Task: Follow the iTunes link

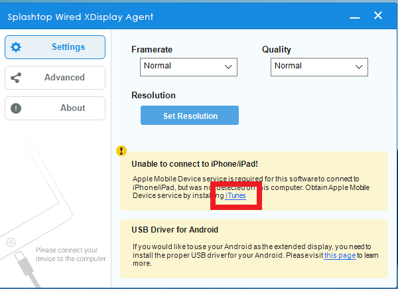Action: coord(235,196)
